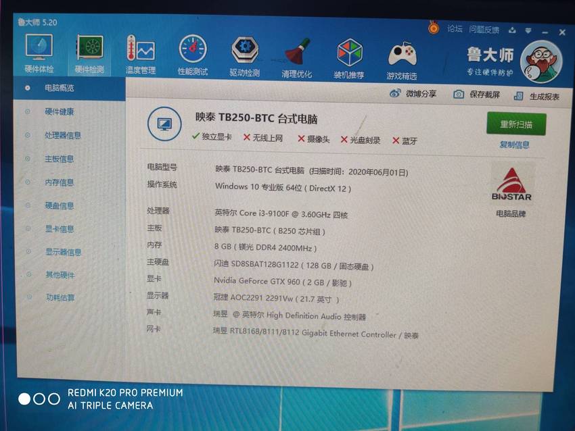
Task: Click the computer monitor icon beside model name
Action: (164, 124)
